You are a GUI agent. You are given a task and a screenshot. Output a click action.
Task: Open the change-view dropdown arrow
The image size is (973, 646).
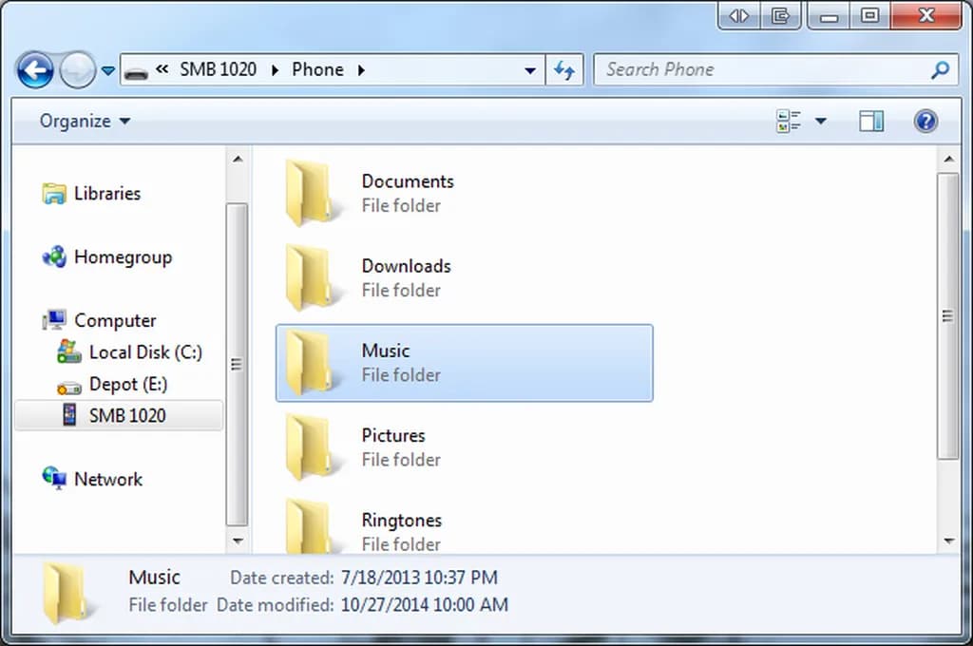tap(821, 121)
